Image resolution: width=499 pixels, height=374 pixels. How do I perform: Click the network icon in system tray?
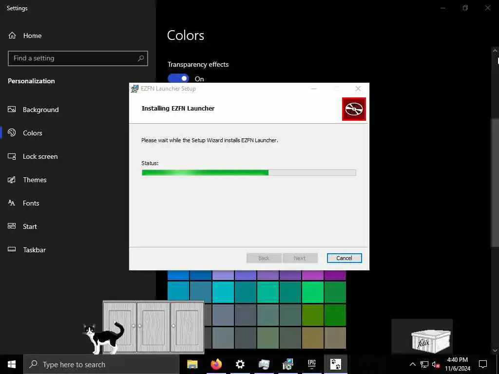click(424, 364)
